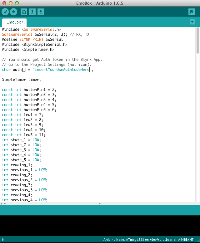Screen dimensions: 200x243
Task: Click the comment about Blynk App Auth Token
Action: point(52,60)
